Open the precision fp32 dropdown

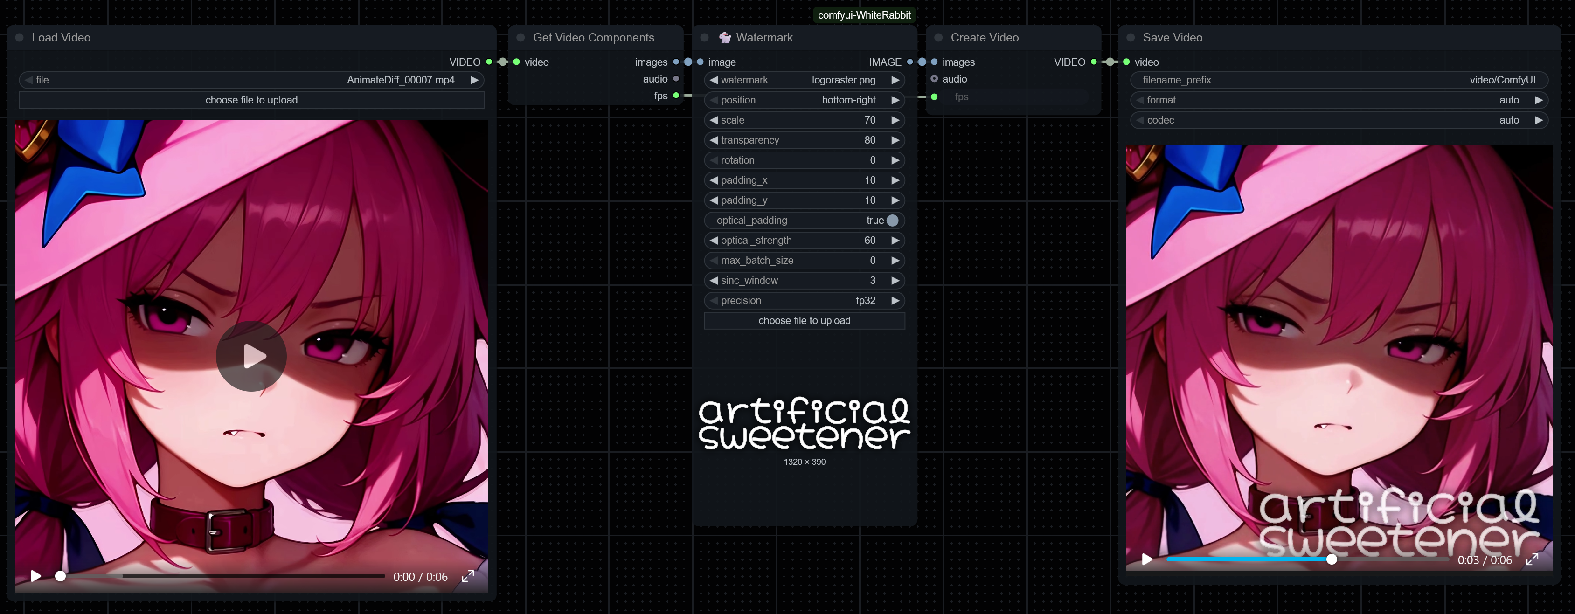(x=804, y=301)
